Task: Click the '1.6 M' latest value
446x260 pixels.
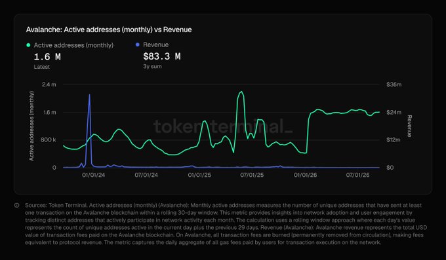Action: [x=47, y=57]
